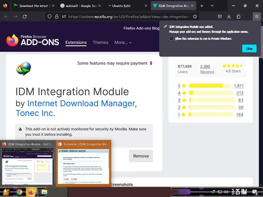Show hidden system tray icons

point(208,192)
